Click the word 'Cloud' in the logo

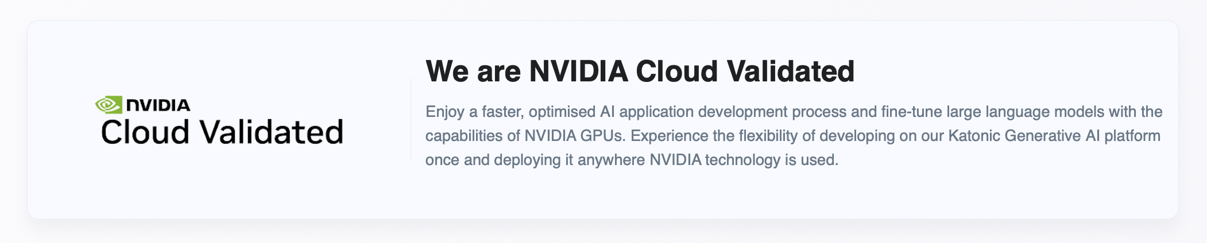point(145,132)
